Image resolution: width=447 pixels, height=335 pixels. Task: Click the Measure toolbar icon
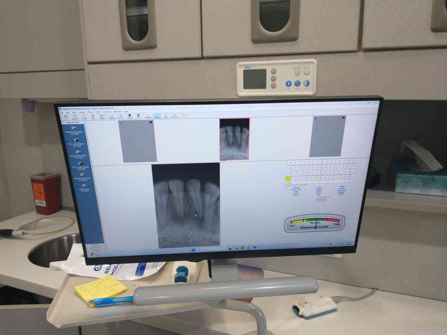coord(175,116)
